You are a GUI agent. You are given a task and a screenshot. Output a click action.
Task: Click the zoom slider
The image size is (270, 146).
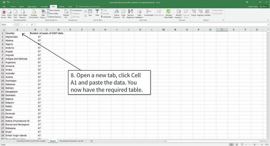point(255,144)
